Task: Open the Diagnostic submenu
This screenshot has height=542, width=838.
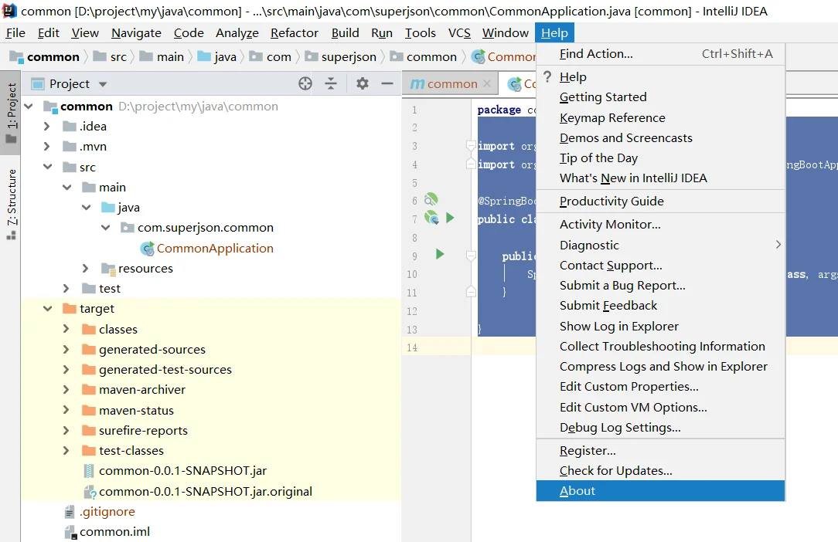Action: [x=660, y=245]
